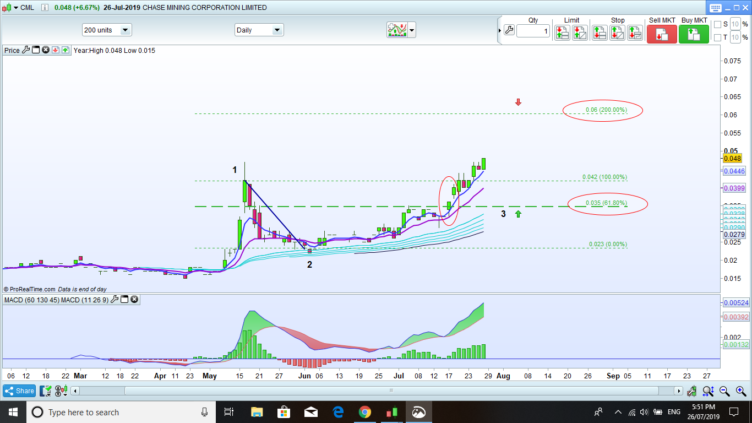Image resolution: width=752 pixels, height=423 pixels.
Task: Click the Price panel green up arrow icon
Action: (66, 50)
